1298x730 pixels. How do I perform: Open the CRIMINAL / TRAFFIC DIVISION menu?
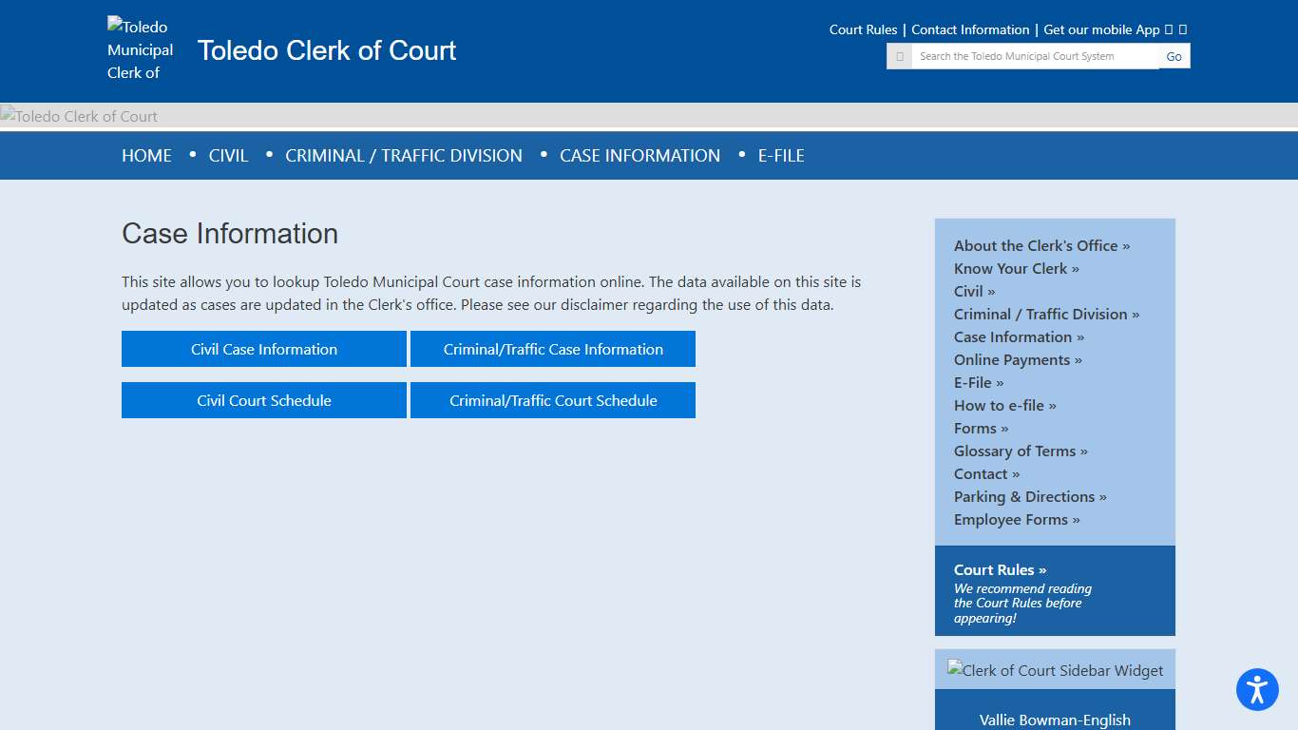[x=404, y=155]
